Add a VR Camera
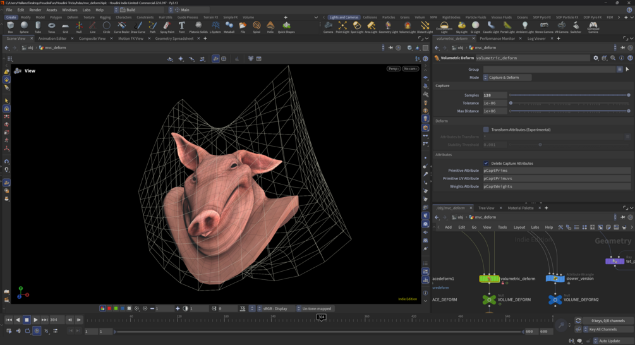Image resolution: width=635 pixels, height=345 pixels. [x=561, y=27]
